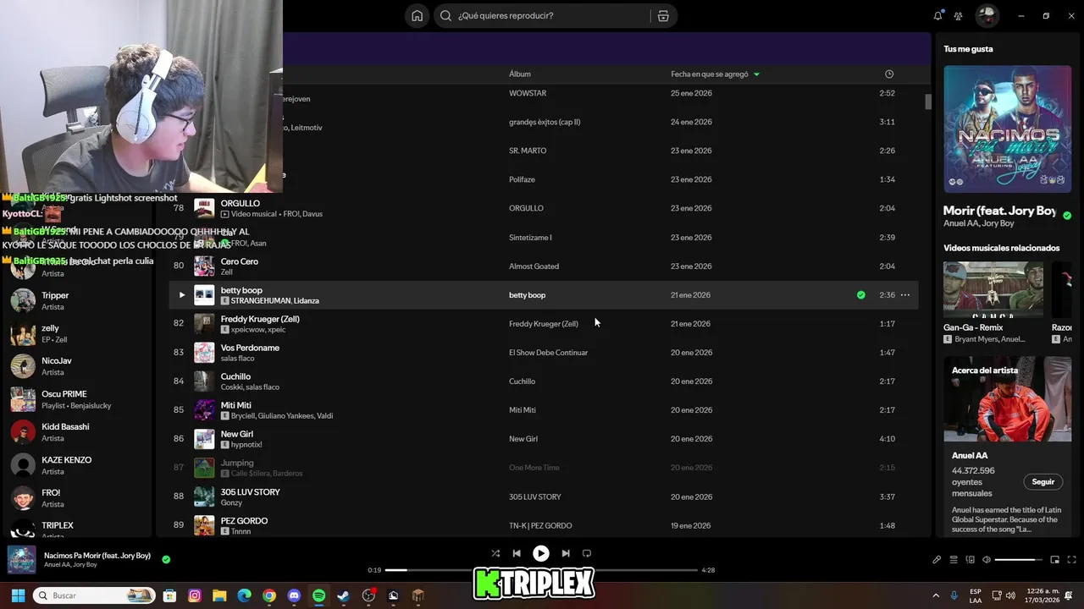
Task: Sort by Fecha en que se agregó
Action: click(x=715, y=74)
